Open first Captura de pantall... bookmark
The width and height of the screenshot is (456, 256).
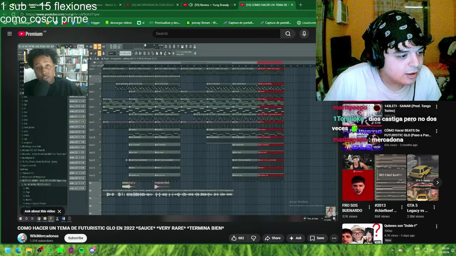coord(239,23)
